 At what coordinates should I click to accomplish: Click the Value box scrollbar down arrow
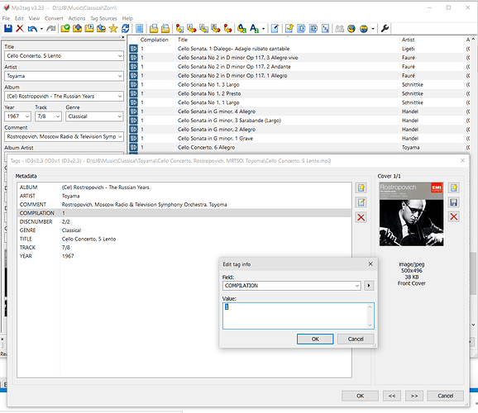370,325
